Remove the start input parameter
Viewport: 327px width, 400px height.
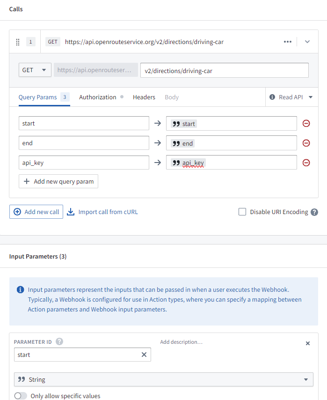tap(308, 343)
